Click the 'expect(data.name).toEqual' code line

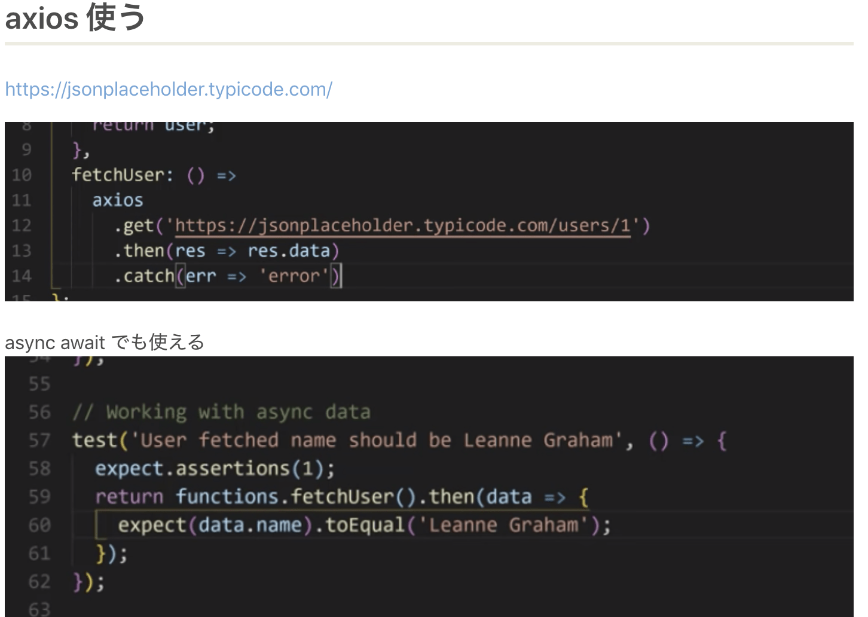365,525
